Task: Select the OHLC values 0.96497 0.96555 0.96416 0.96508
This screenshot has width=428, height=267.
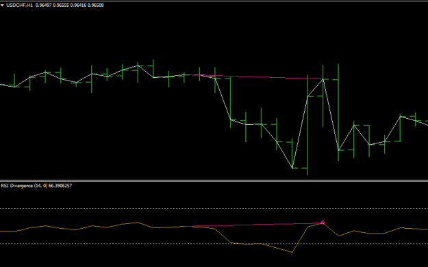Action: coord(70,5)
